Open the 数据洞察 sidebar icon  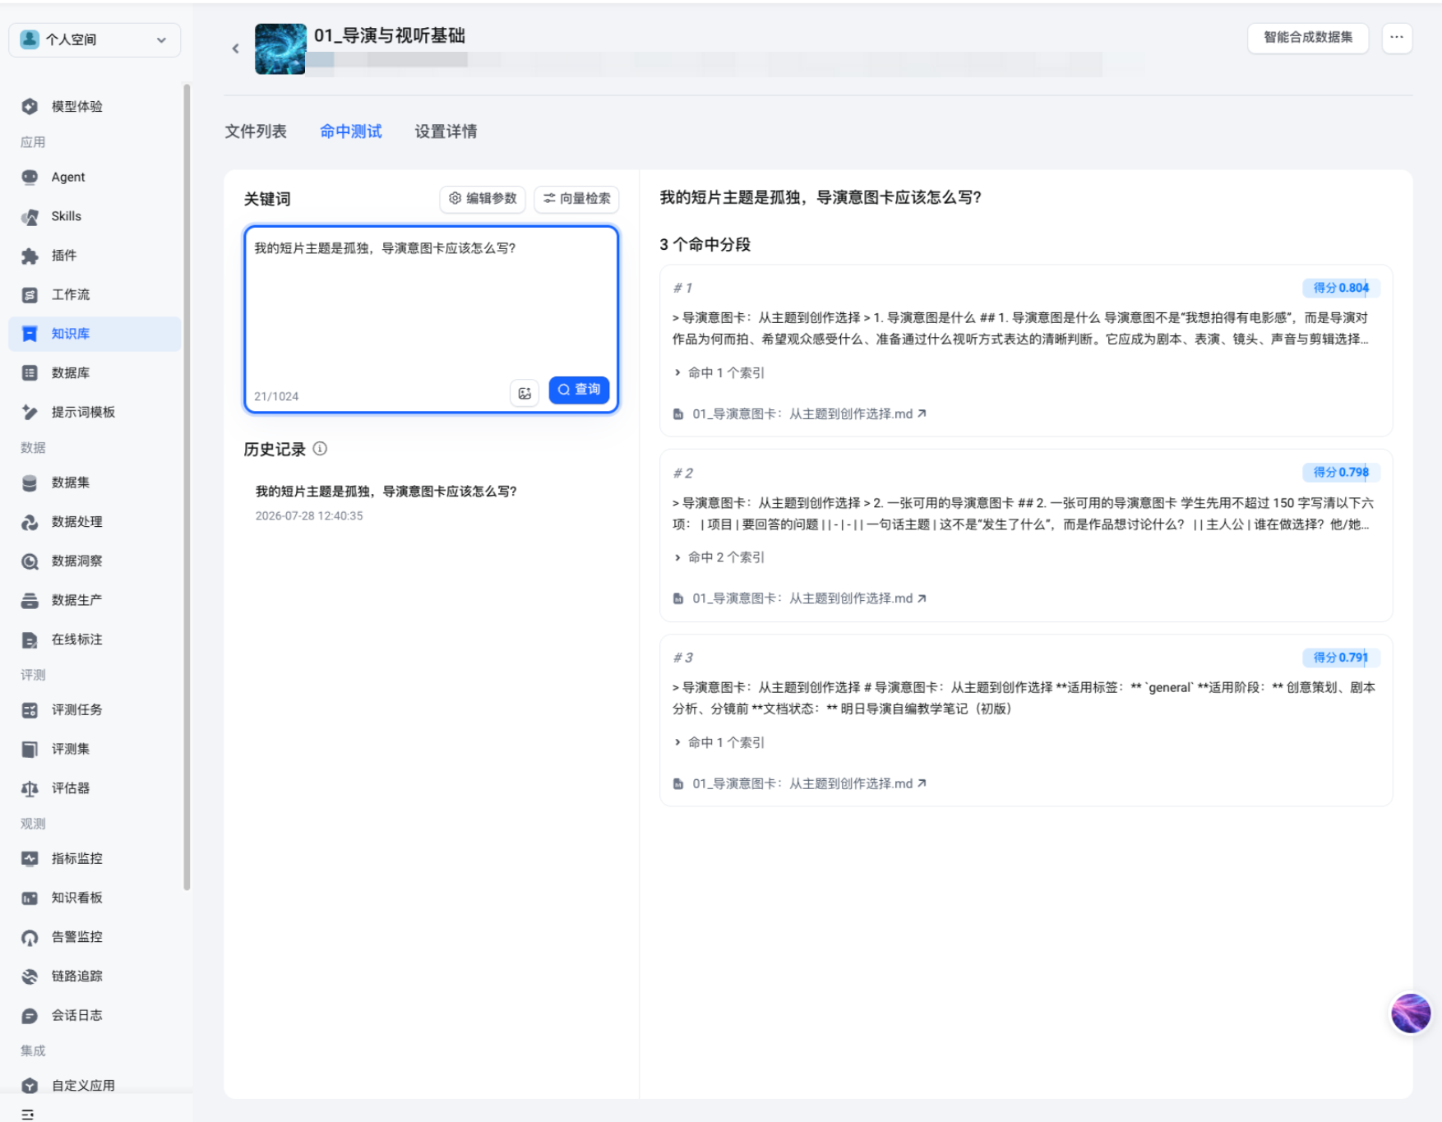click(30, 561)
